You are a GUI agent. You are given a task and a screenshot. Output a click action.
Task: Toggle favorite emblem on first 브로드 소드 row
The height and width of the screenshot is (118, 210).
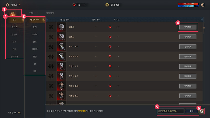[x=51, y=47]
